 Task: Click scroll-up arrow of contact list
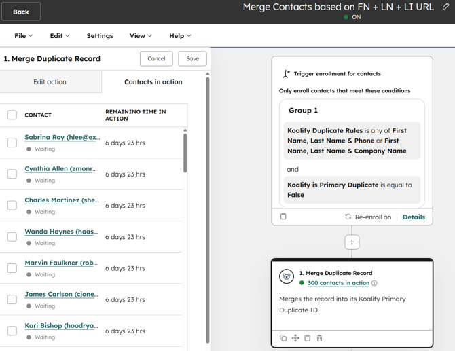(185, 130)
